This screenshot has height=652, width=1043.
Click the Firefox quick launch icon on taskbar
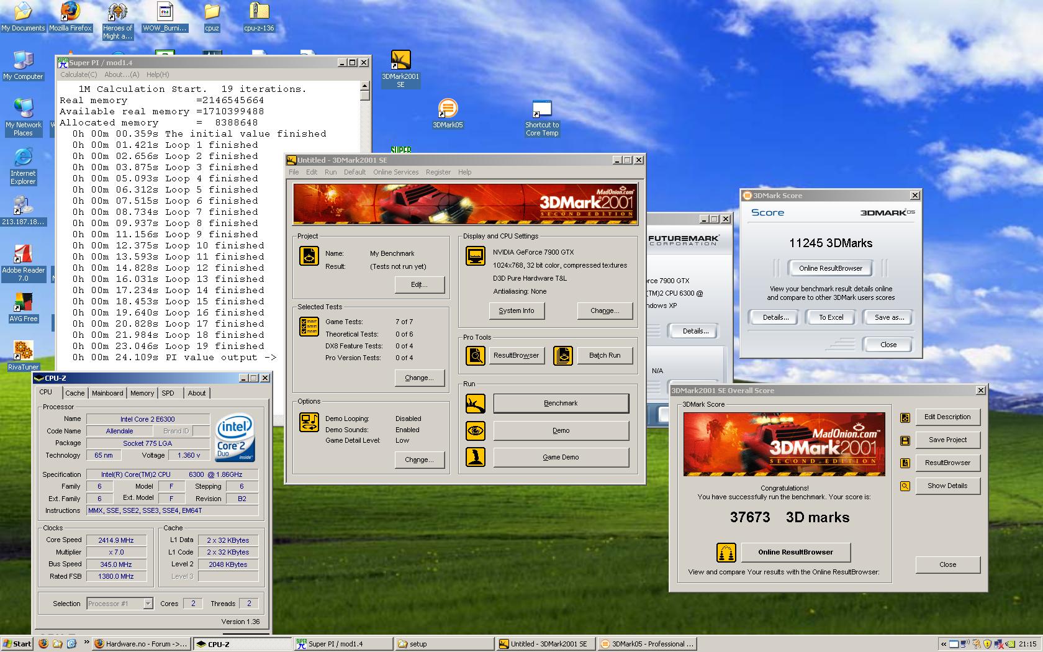point(43,644)
